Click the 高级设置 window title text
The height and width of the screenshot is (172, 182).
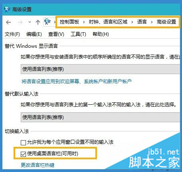[x=22, y=10]
